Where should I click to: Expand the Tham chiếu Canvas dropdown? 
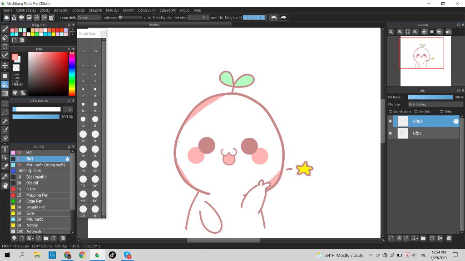point(89,18)
